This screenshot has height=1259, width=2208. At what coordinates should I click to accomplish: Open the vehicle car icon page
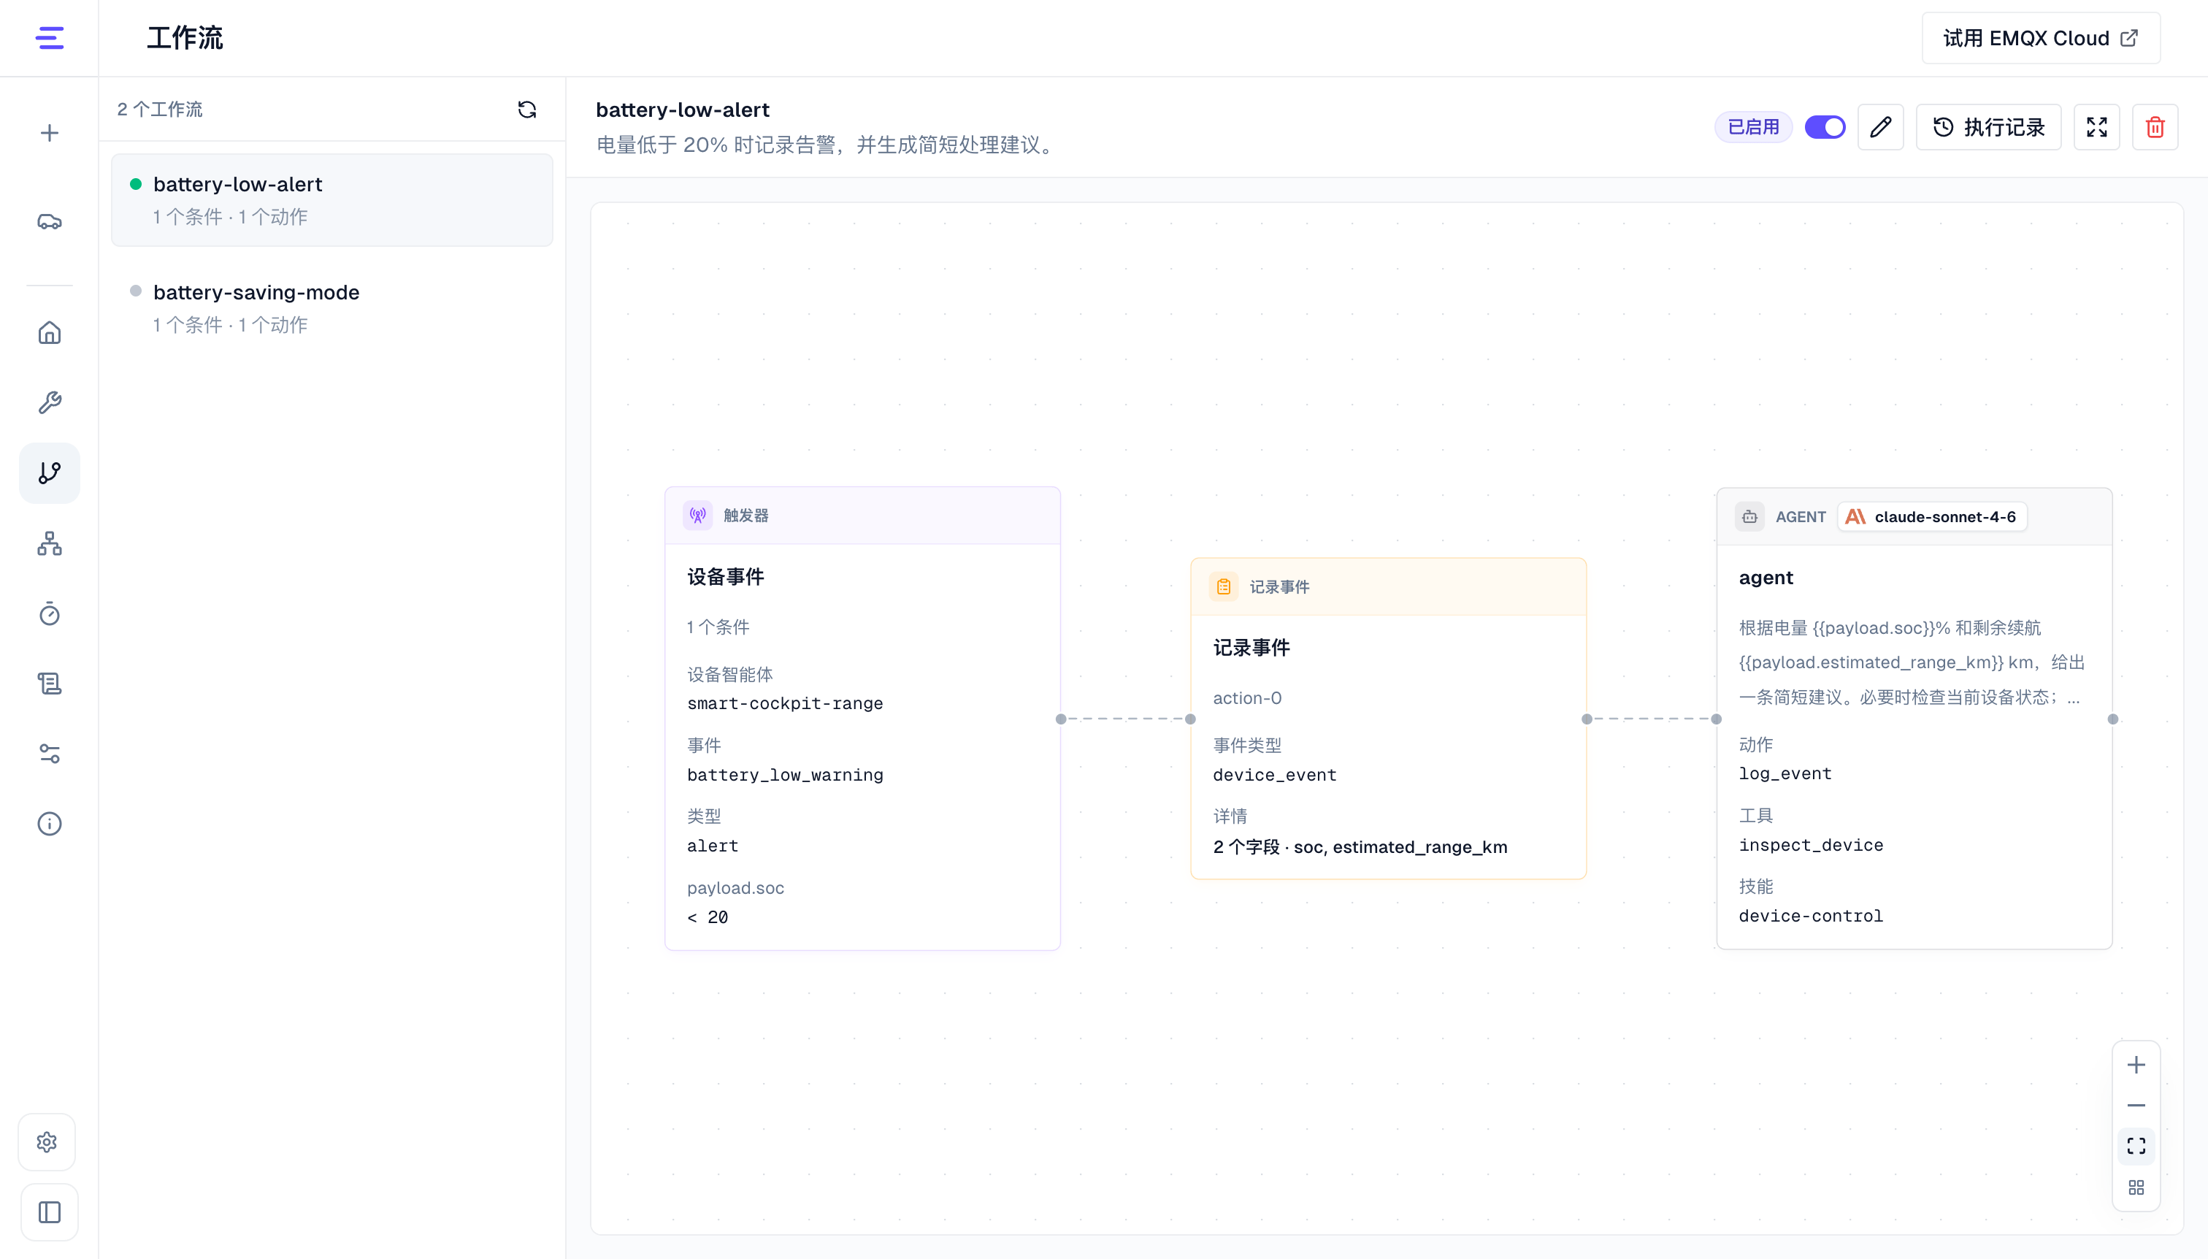tap(49, 222)
